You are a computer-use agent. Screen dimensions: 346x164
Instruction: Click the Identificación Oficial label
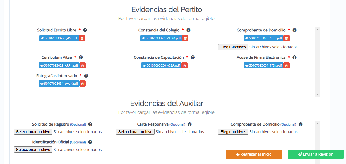pos(51,142)
